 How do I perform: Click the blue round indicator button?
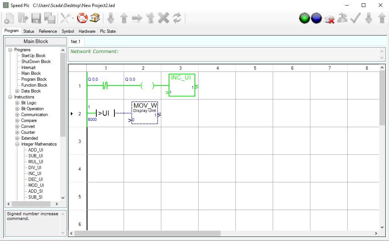[x=316, y=18]
